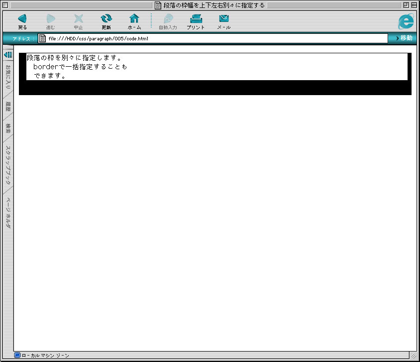Open the メール (Mail) icon
The image size is (420, 362).
pyautogui.click(x=224, y=19)
